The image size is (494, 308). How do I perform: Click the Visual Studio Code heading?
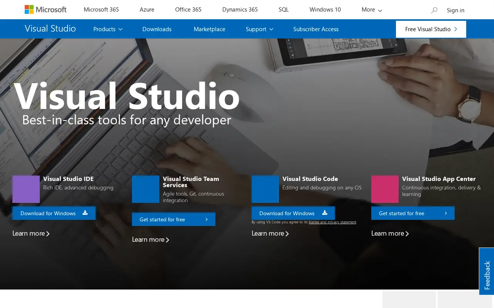310,179
